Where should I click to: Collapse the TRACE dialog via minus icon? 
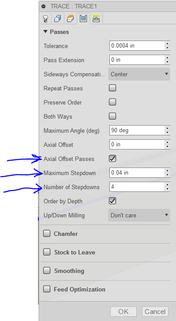pyautogui.click(x=43, y=6)
